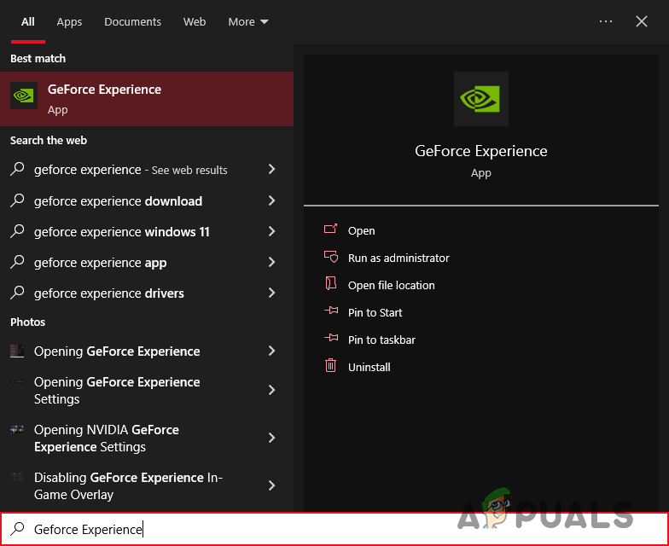
Task: Expand 'geforce experience windows 11' arrow
Action: tap(271, 231)
